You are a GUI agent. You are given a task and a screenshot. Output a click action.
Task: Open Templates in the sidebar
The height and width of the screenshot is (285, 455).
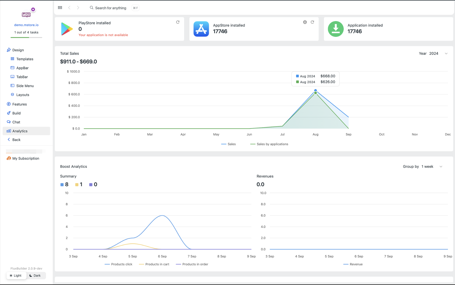[25, 59]
